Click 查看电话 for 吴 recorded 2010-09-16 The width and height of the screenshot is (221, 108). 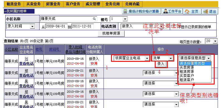pyautogui.click(x=26, y=86)
